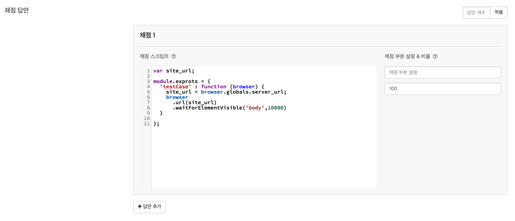The image size is (515, 221).
Task: Click browser.globals.server_url on line 5
Action: (243, 92)
